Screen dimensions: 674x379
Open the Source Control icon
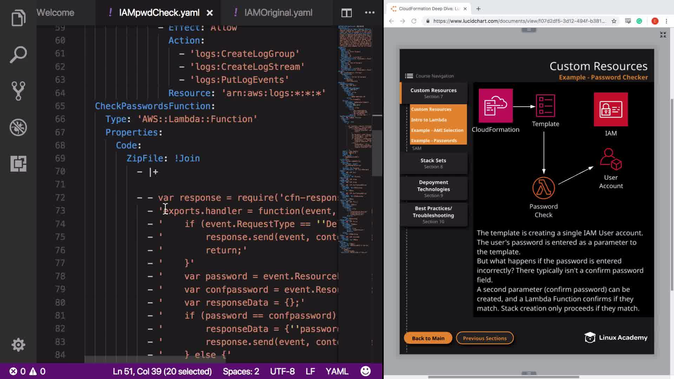tap(18, 91)
